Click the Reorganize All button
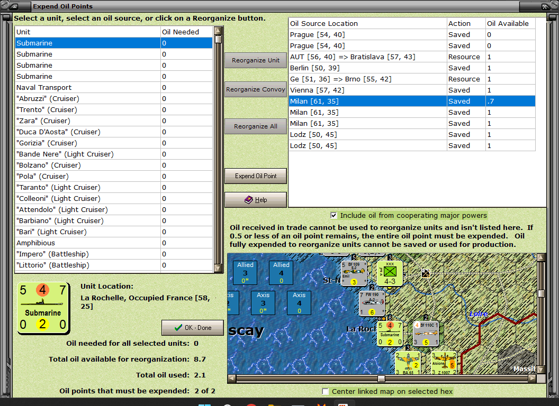 pyautogui.click(x=256, y=126)
